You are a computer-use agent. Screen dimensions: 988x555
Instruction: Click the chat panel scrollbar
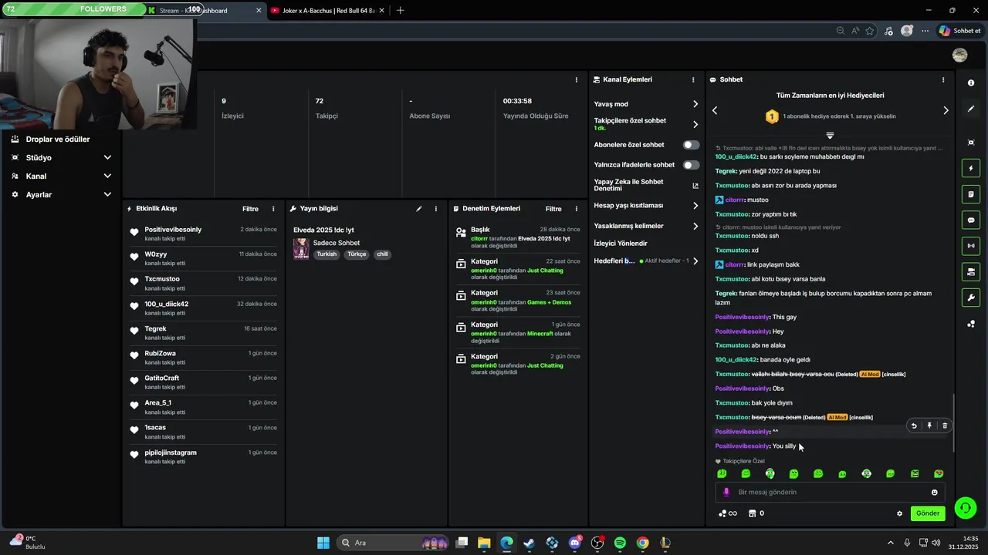pos(954,423)
